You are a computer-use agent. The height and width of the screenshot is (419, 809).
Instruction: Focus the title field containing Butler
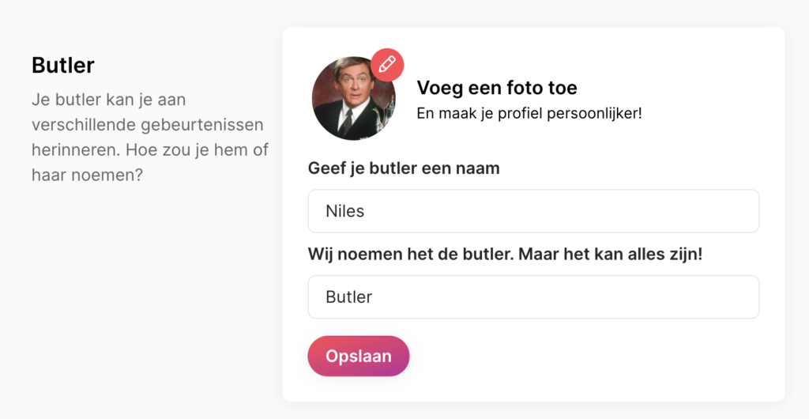point(533,296)
